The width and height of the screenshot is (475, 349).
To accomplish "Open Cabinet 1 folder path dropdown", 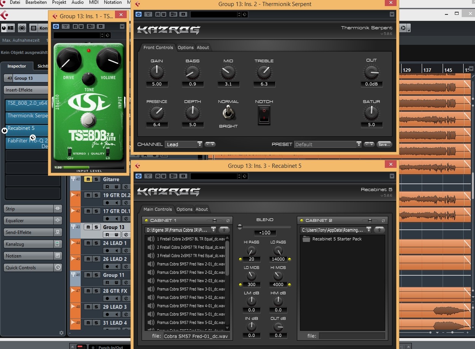I will pos(181,230).
